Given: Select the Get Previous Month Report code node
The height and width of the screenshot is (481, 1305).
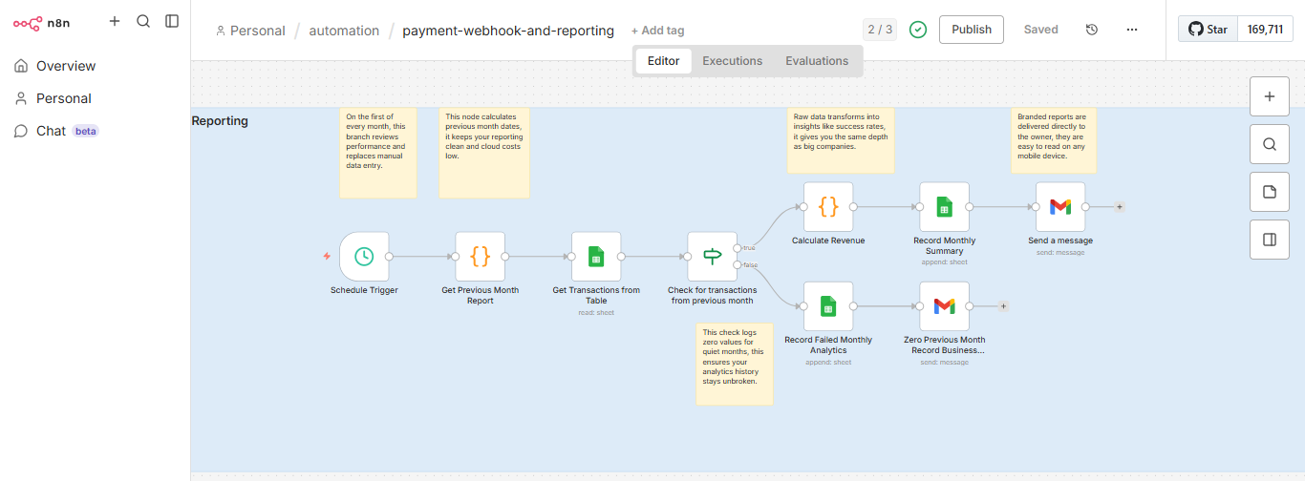Looking at the screenshot, I should point(480,257).
